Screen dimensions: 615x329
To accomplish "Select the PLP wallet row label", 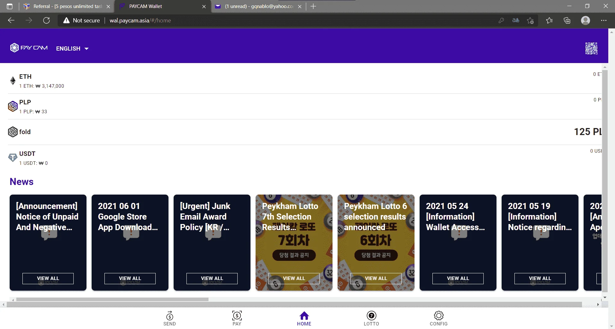I will pyautogui.click(x=25, y=102).
